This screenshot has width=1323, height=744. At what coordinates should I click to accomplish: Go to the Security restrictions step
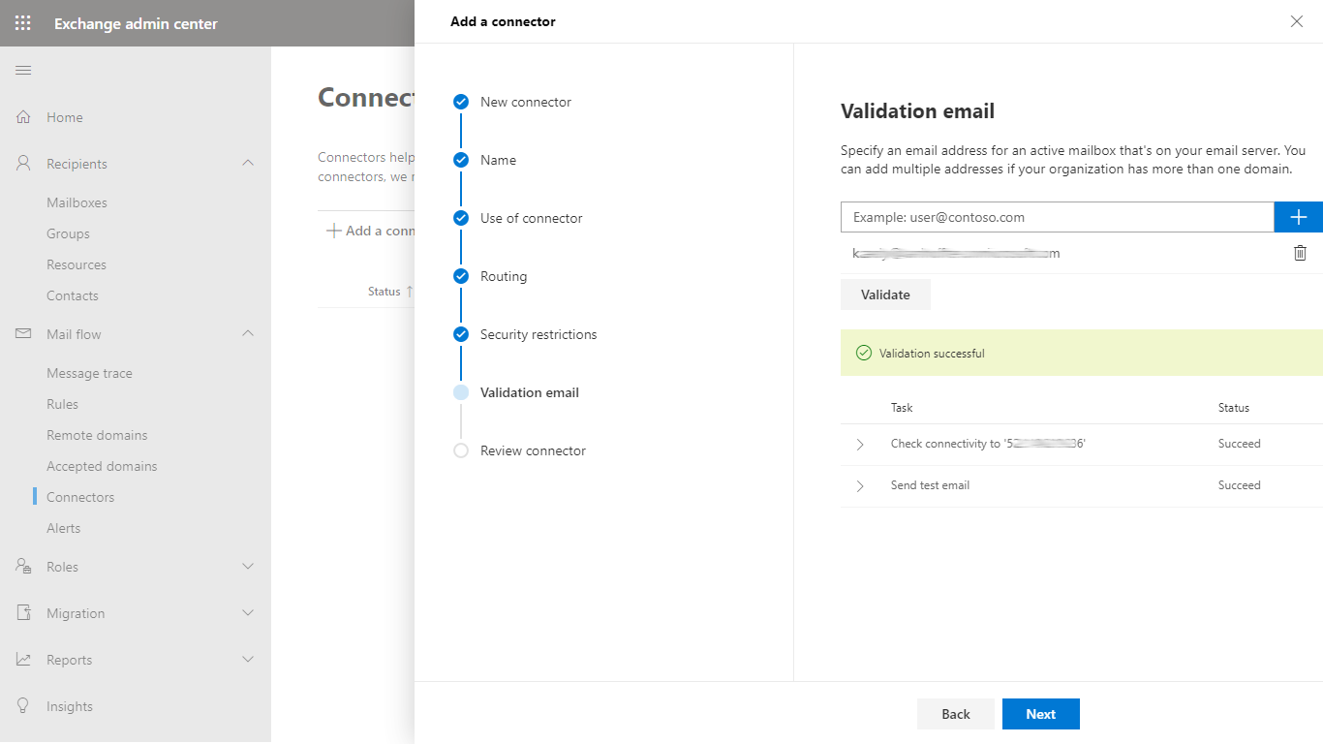click(538, 334)
